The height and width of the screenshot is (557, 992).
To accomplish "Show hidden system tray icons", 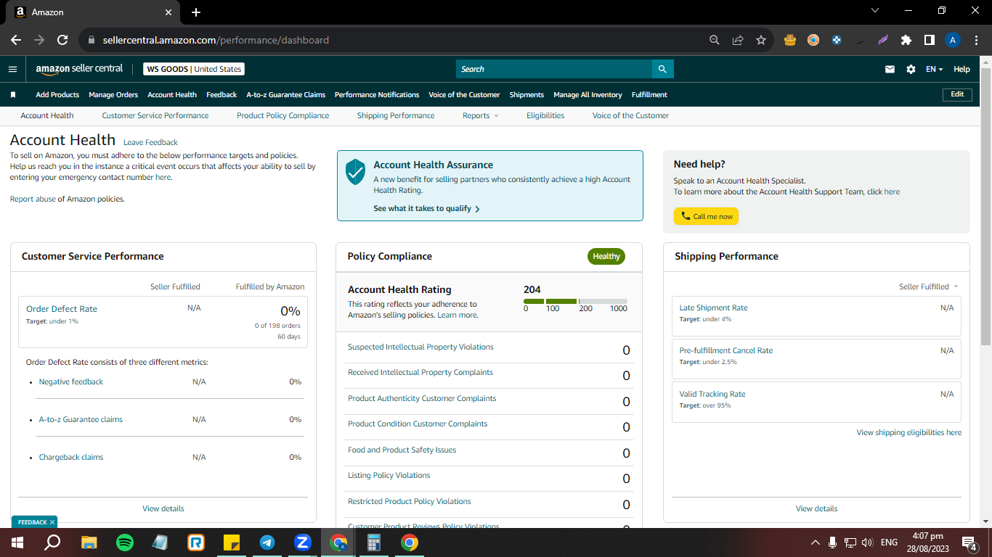I will click(x=815, y=542).
